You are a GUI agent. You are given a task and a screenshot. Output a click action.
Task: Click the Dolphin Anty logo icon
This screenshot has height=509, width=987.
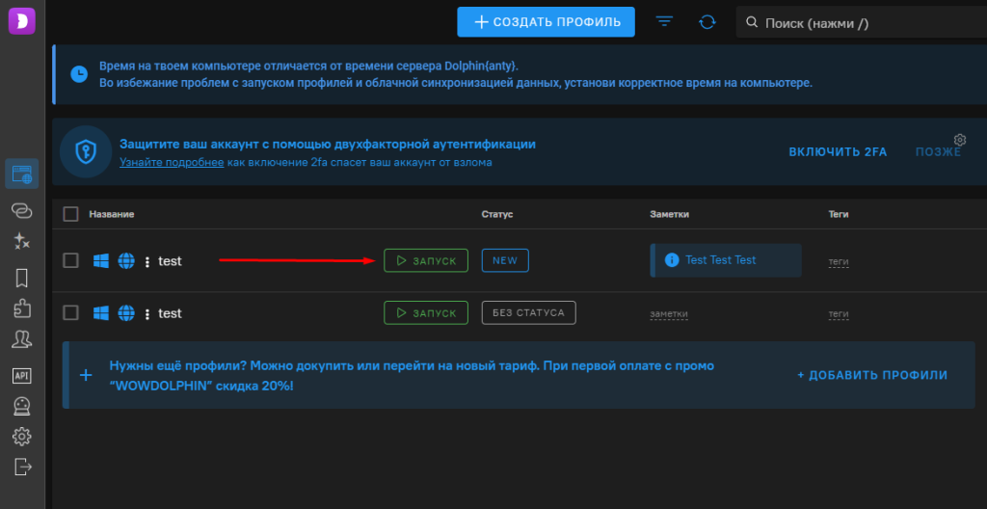coord(21,19)
